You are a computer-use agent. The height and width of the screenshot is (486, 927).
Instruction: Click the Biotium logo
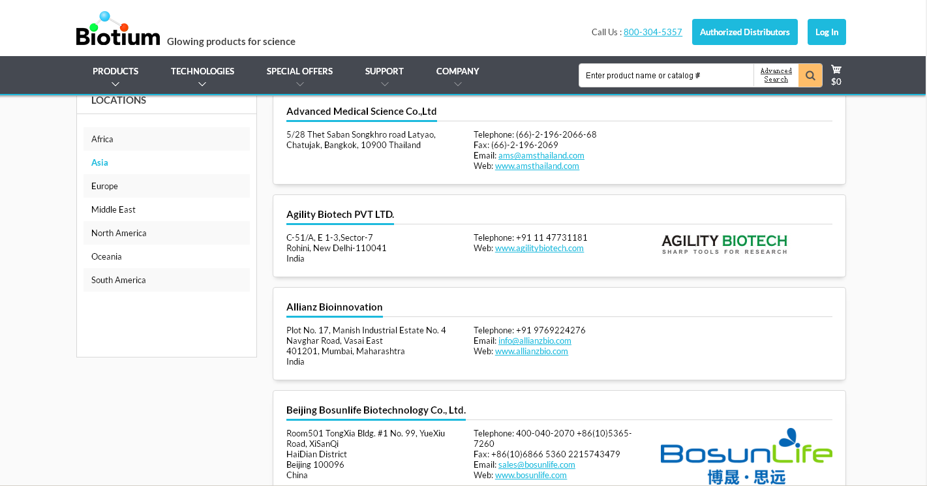(x=118, y=29)
